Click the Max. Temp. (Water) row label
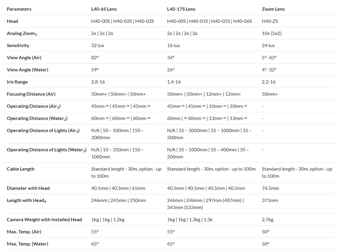This screenshot has width=339, height=252. click(x=27, y=244)
